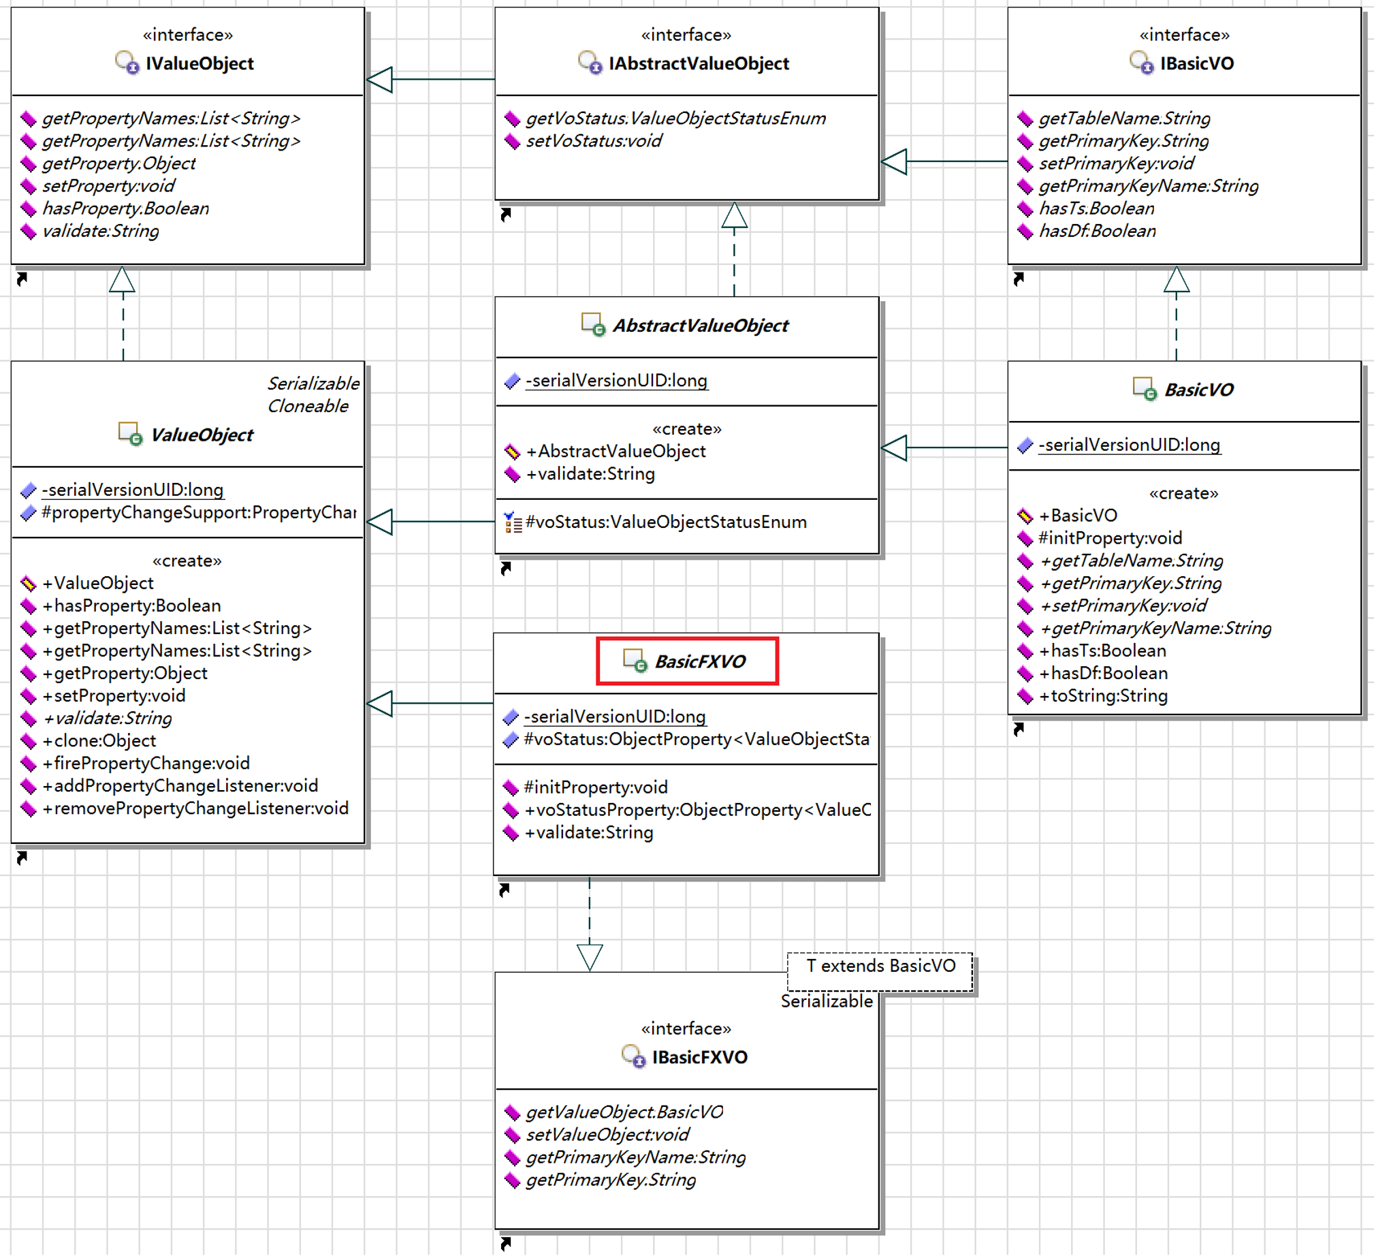Screen dimensions: 1374x1256
Task: Click the IValueObject interface icon
Action: (x=127, y=63)
